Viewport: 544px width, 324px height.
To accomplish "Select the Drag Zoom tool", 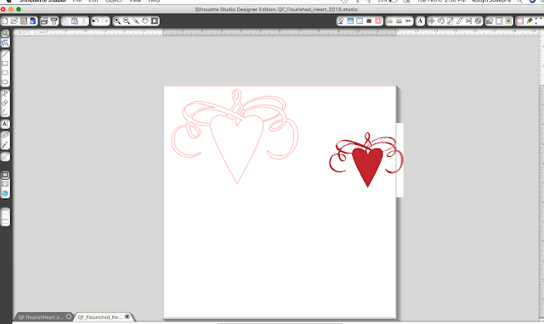I will click(x=145, y=21).
